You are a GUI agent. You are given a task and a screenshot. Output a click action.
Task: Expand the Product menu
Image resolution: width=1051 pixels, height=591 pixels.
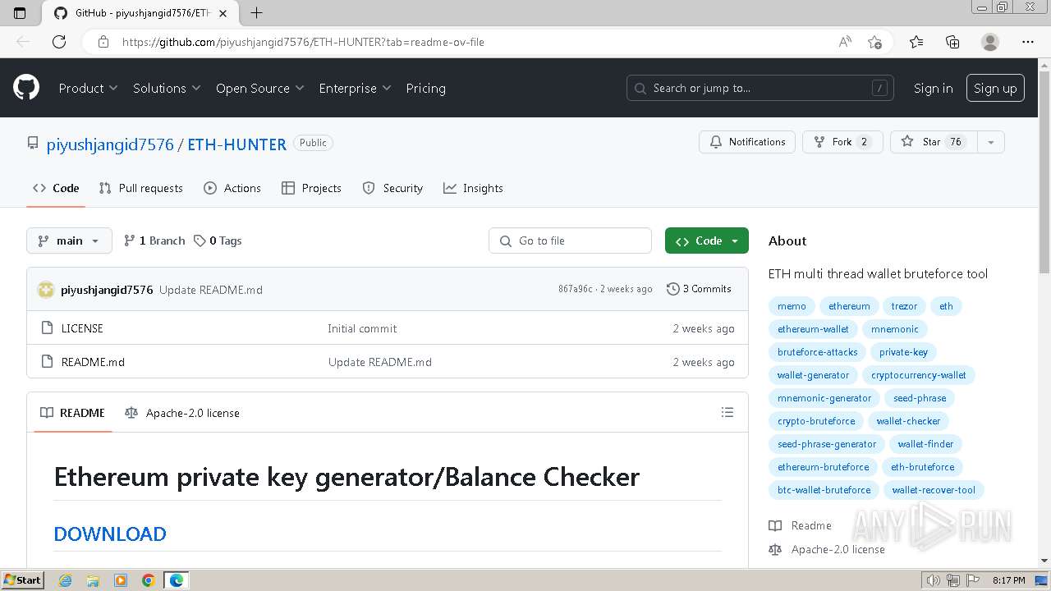click(88, 88)
